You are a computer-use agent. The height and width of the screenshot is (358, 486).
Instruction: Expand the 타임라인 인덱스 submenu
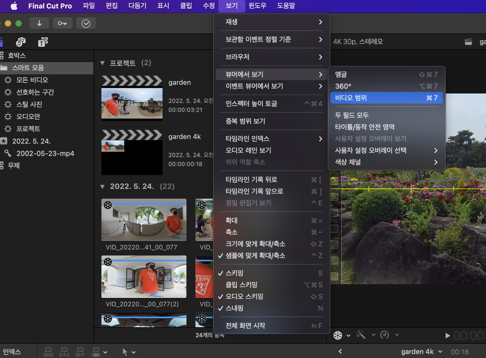[x=271, y=139]
